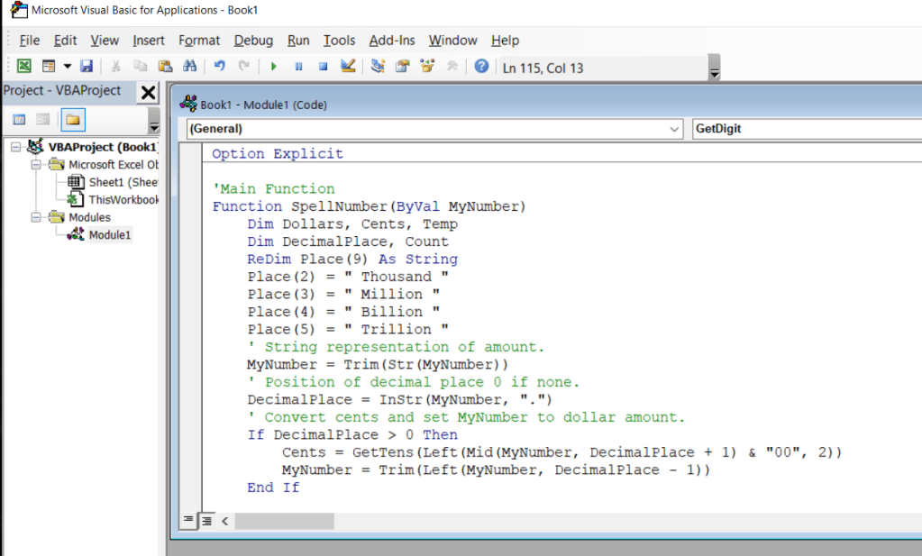922x556 pixels.
Task: Collapse the Modules folder node
Action: tap(37, 217)
